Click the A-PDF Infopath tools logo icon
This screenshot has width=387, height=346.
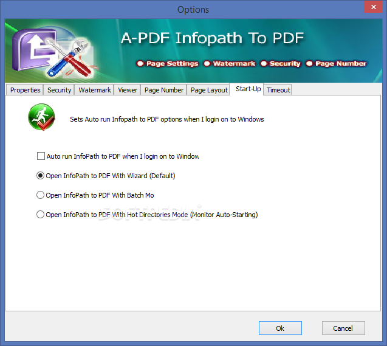coord(53,52)
